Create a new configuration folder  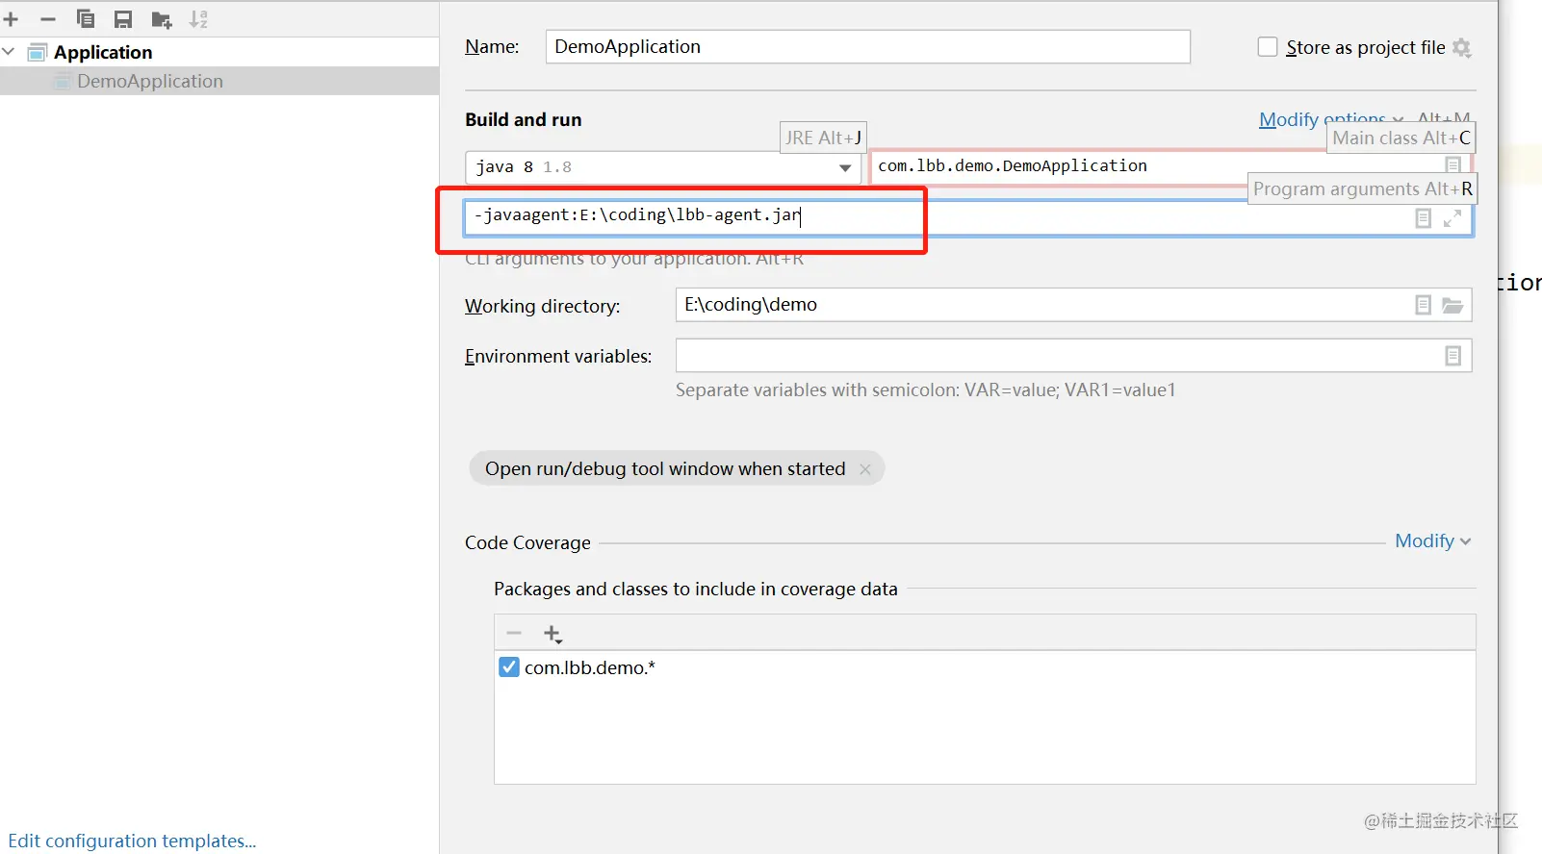coord(162,20)
